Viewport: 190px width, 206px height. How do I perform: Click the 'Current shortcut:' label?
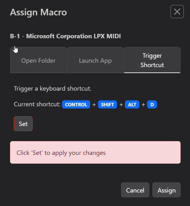point(37,104)
